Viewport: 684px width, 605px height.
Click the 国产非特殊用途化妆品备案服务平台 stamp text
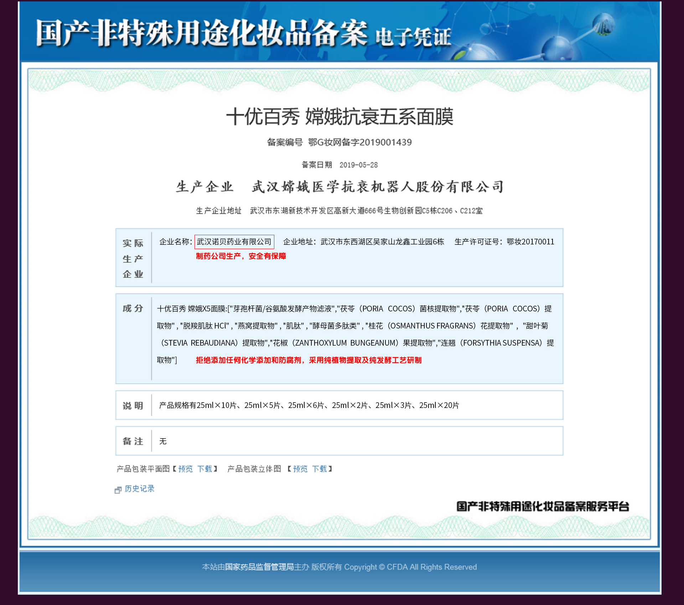(x=543, y=506)
